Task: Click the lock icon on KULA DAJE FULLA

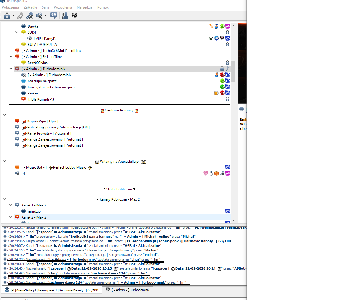Action: point(228,44)
